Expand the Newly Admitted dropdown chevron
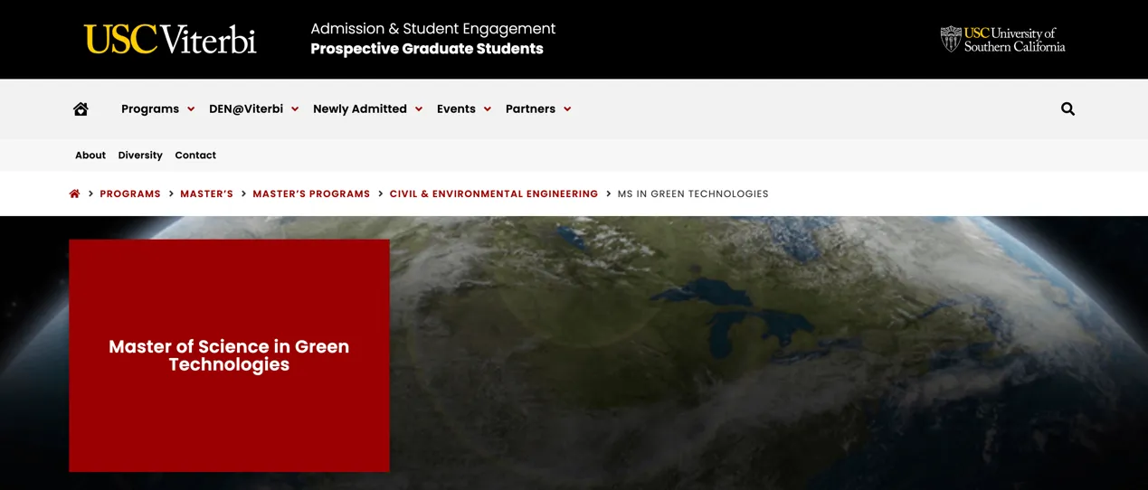 [x=419, y=109]
